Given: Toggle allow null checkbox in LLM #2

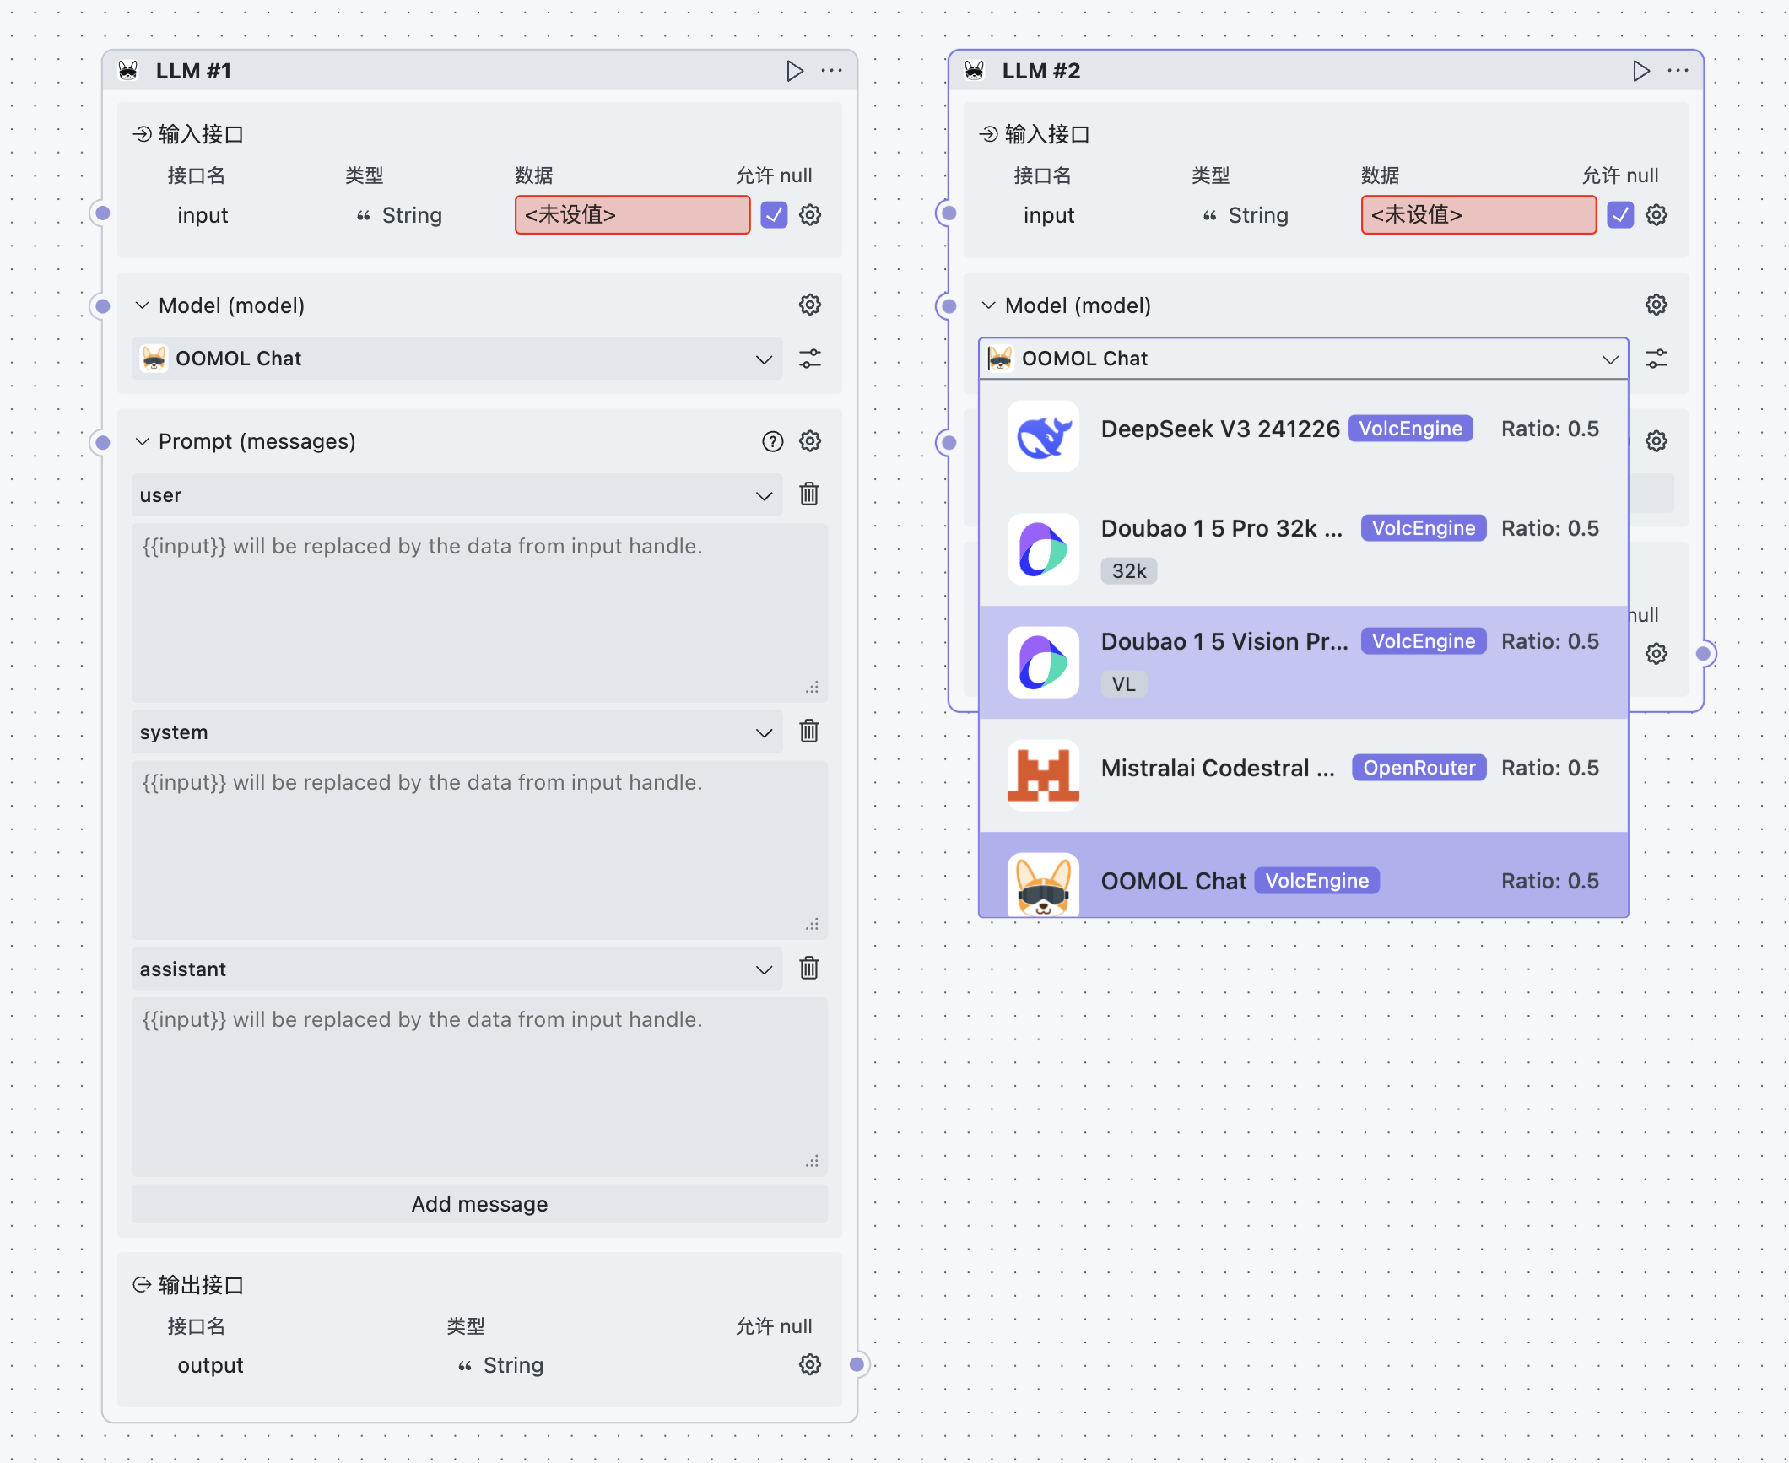Looking at the screenshot, I should (x=1620, y=215).
